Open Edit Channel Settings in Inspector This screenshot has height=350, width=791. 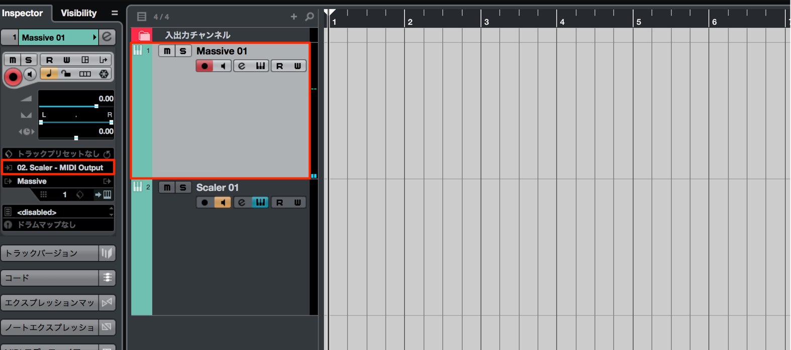point(107,37)
